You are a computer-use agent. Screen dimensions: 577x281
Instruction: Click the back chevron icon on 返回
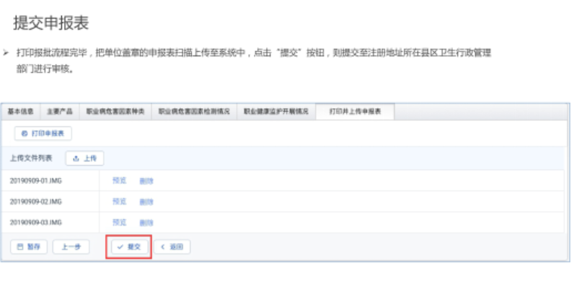click(x=163, y=247)
